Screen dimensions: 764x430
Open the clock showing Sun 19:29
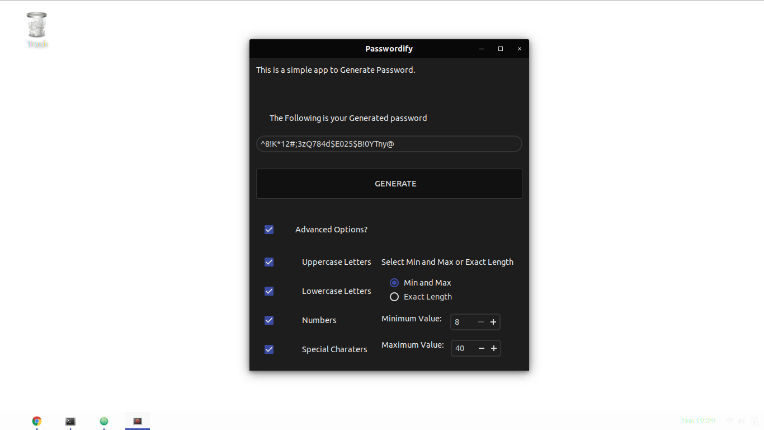pyautogui.click(x=699, y=421)
